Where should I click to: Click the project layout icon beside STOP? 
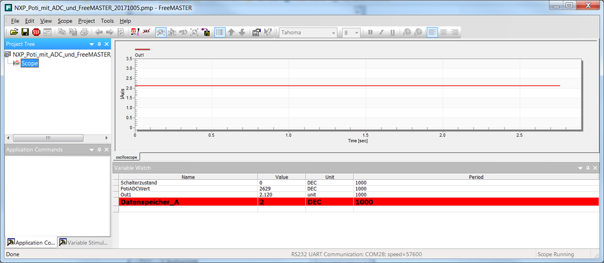tap(47, 33)
